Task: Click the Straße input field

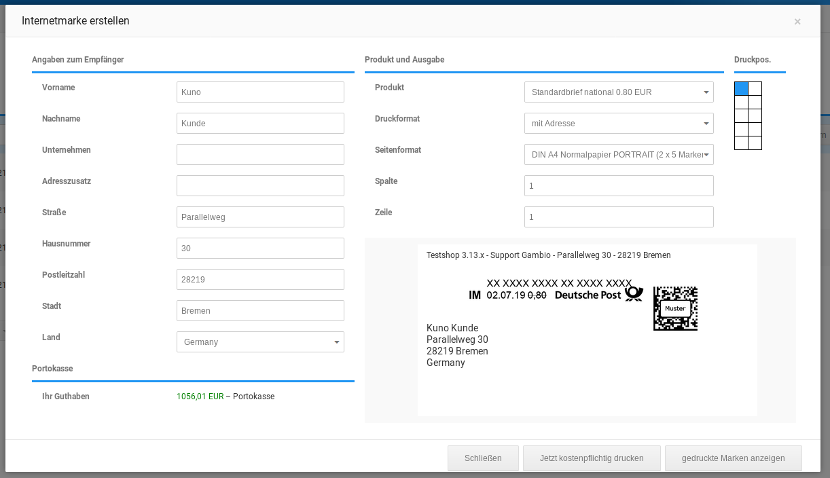Action: (260, 217)
